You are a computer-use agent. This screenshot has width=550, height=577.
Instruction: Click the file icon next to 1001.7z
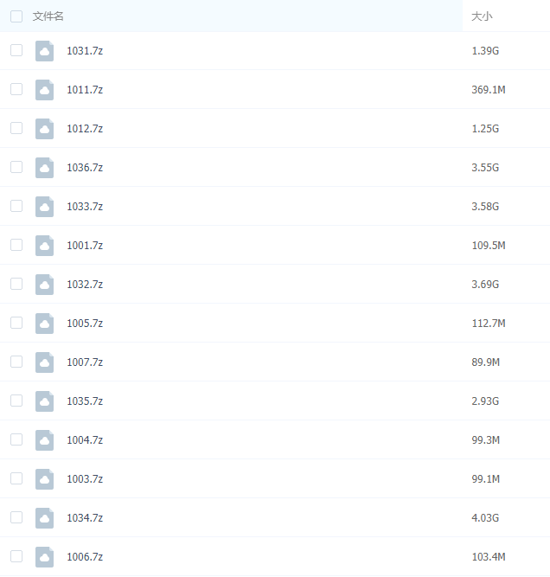(x=44, y=246)
